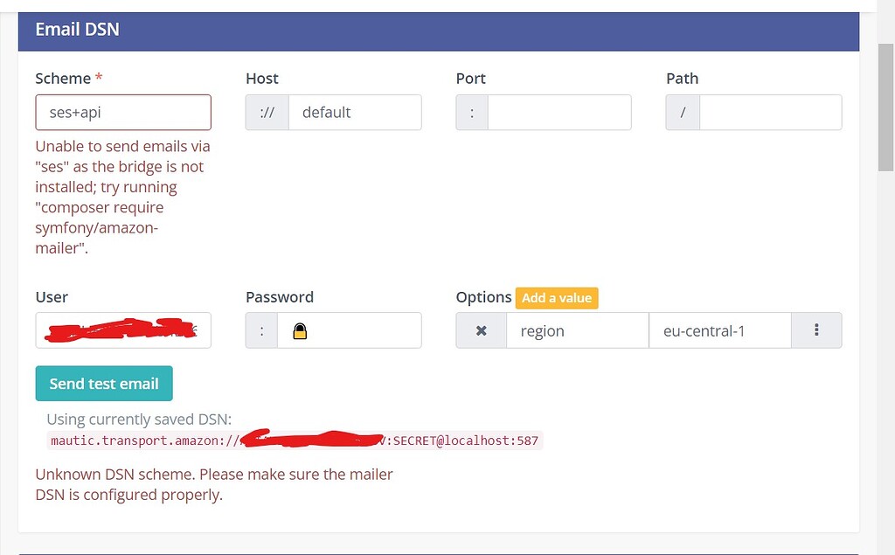Click the "/" prefix before the Path field

click(682, 112)
